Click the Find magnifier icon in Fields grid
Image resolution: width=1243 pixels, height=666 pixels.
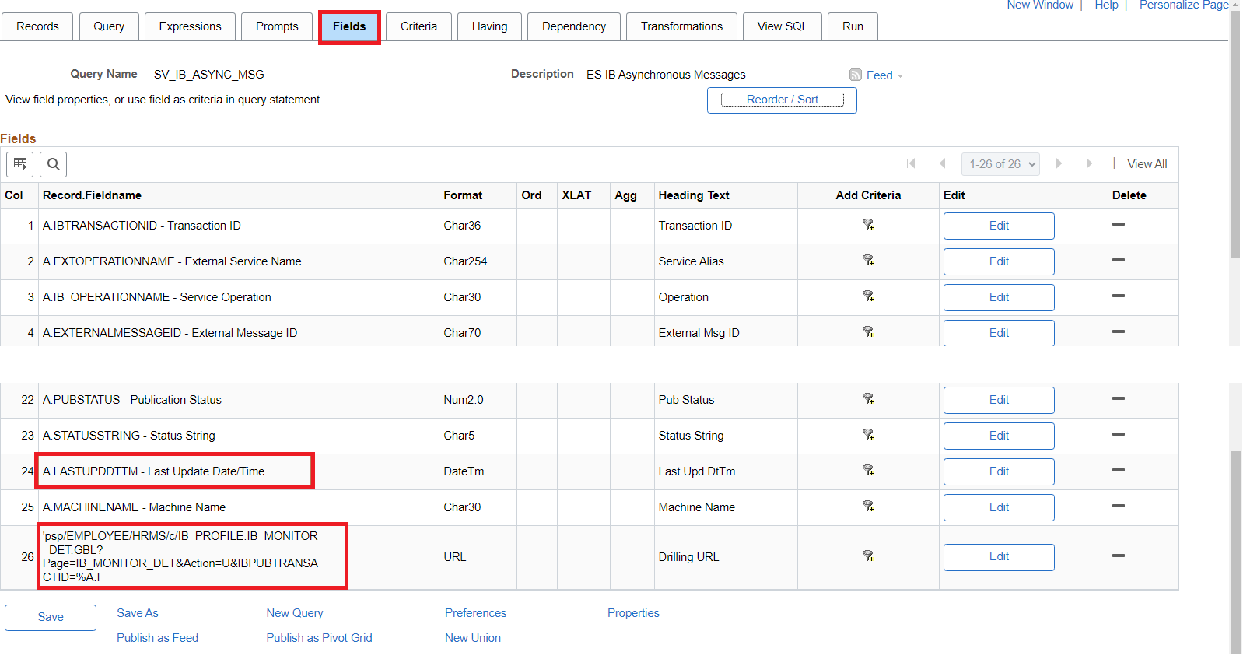tap(54, 164)
